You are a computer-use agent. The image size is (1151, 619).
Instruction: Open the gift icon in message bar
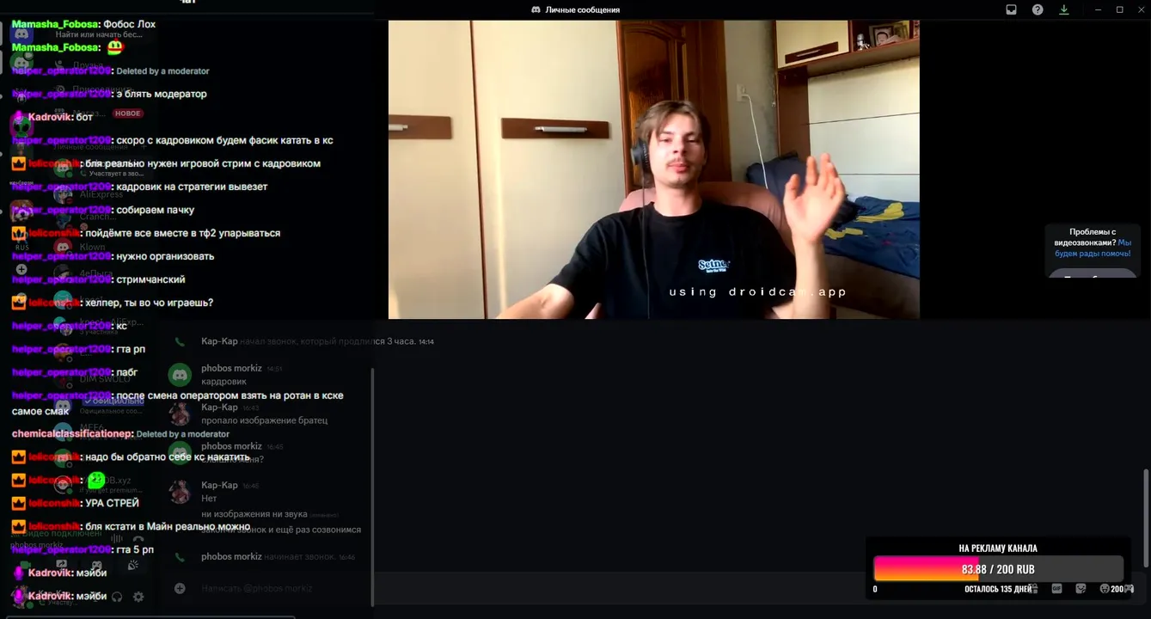[1033, 589]
